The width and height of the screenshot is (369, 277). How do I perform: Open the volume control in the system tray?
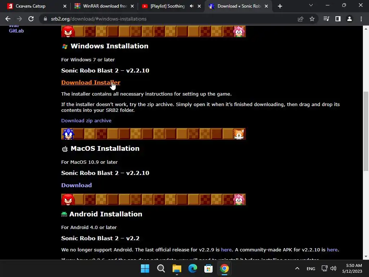pyautogui.click(x=333, y=268)
